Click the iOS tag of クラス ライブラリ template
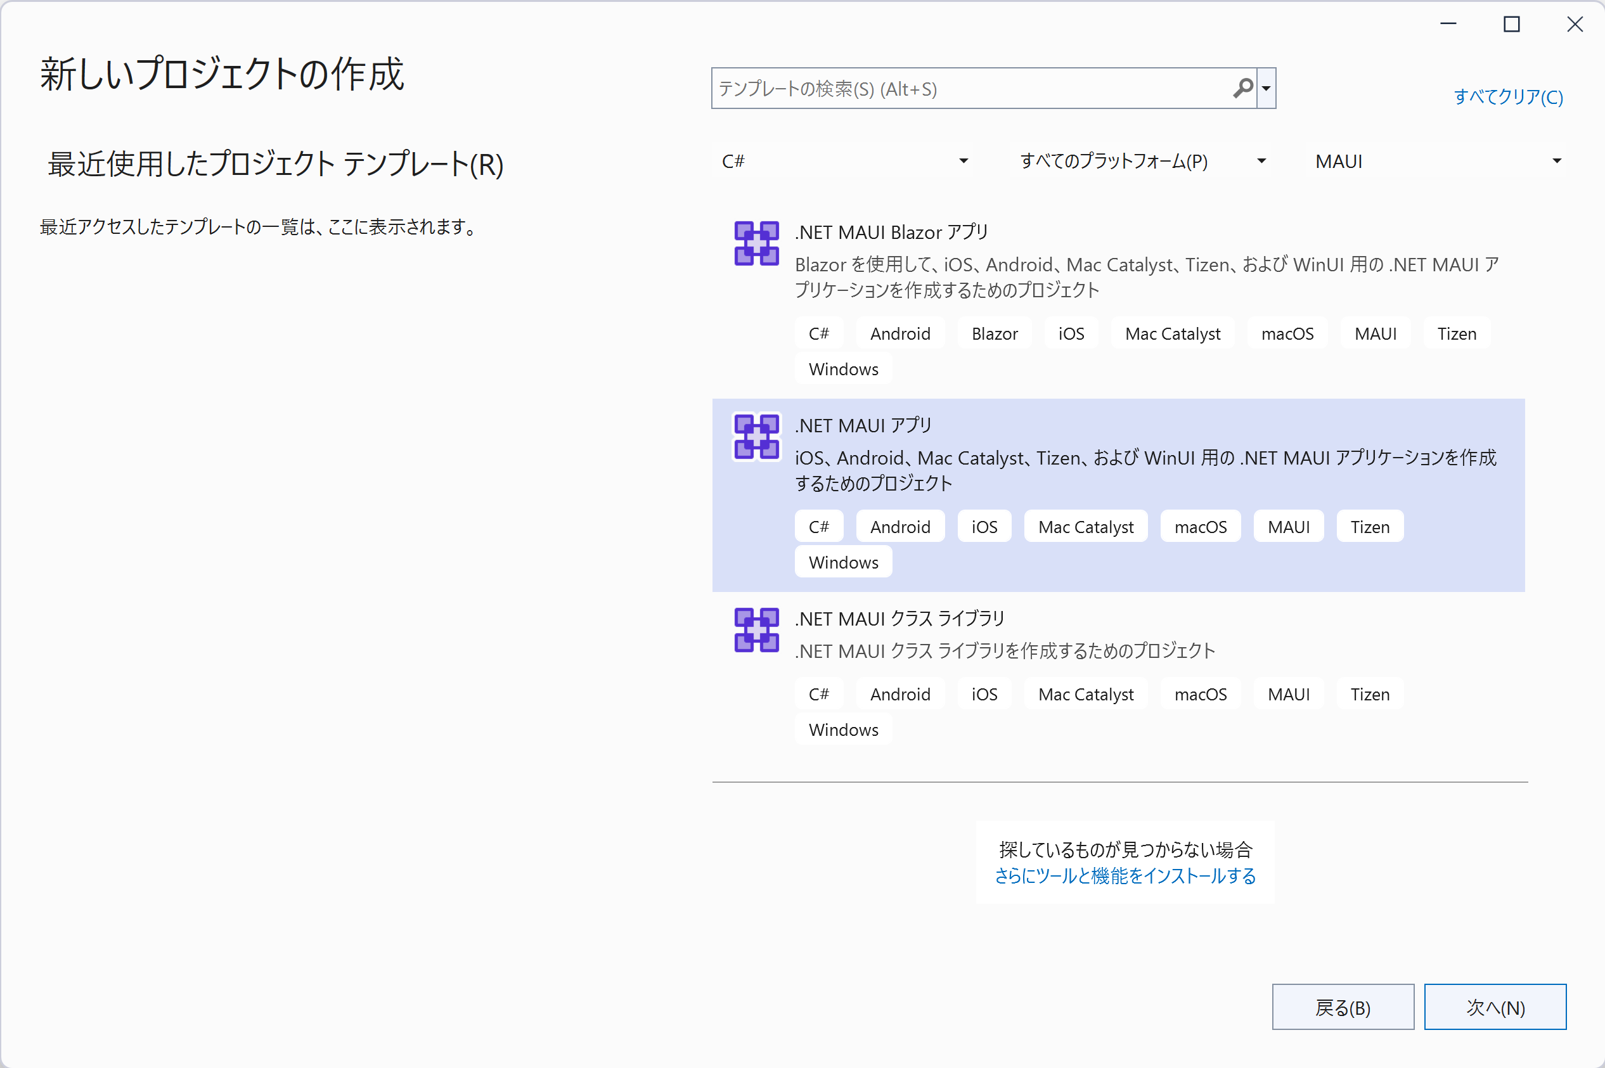Screen dimensions: 1605x1068 coord(984,694)
